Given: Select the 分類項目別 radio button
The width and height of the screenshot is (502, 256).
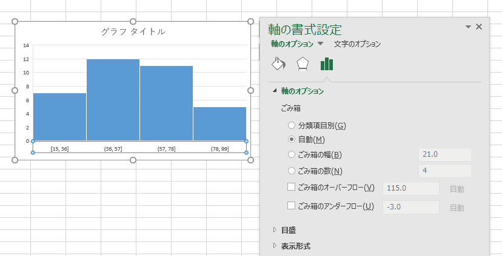Looking at the screenshot, I should (292, 125).
